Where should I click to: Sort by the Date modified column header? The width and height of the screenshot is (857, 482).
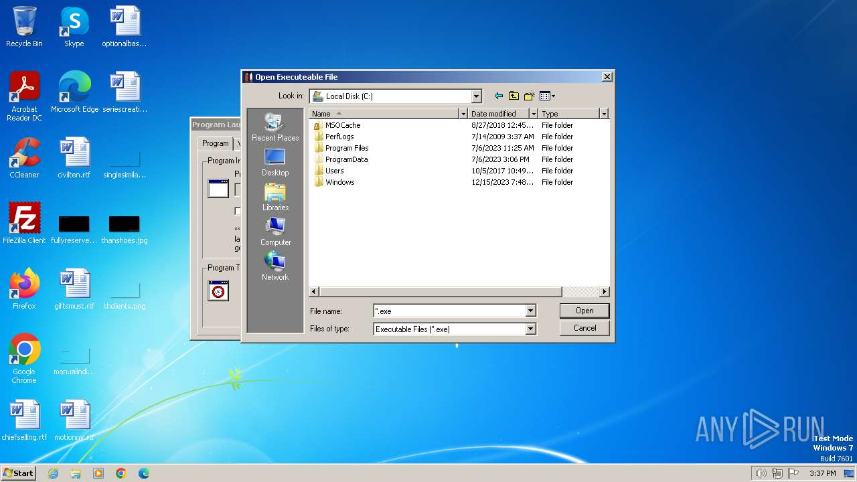[498, 114]
